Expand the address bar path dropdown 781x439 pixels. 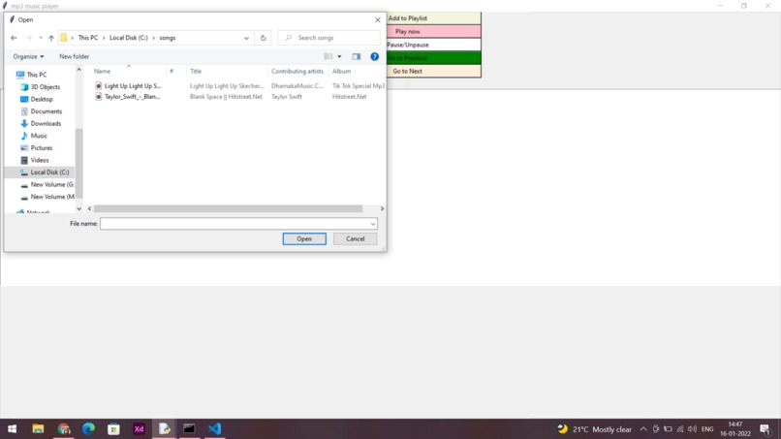pos(246,38)
